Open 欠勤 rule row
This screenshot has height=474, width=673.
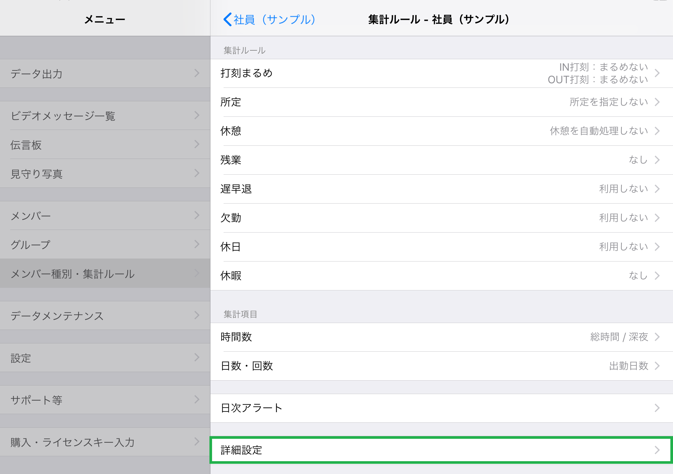(442, 218)
